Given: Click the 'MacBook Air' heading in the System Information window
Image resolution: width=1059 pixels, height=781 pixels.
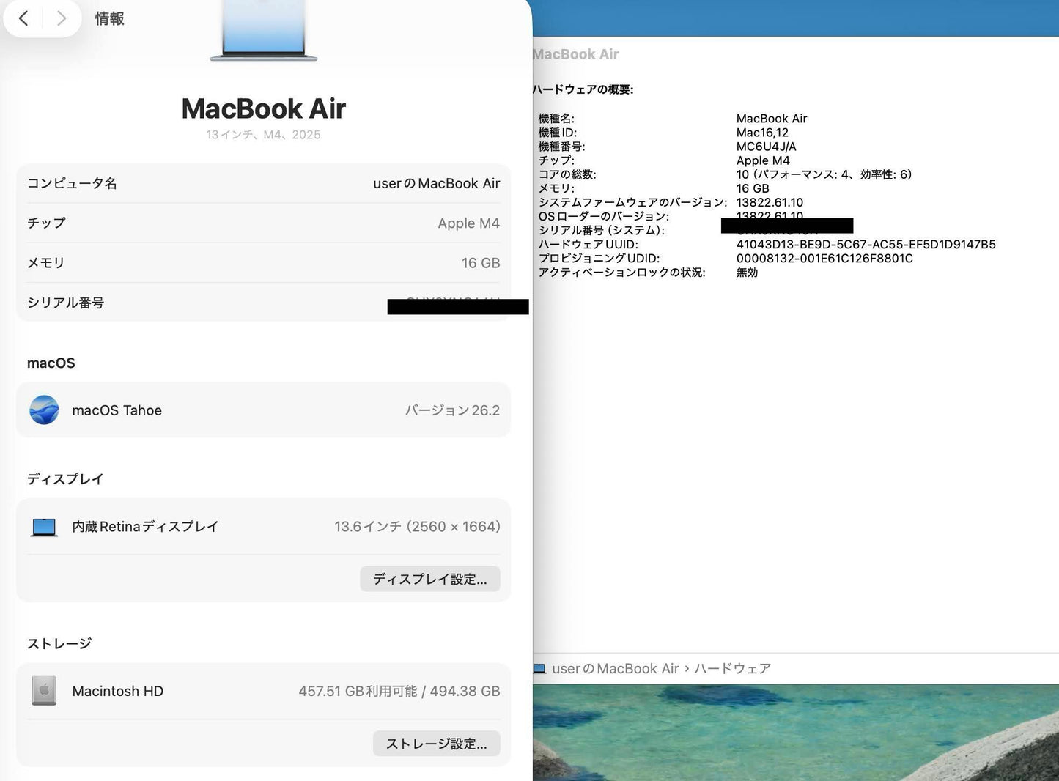Looking at the screenshot, I should click(576, 54).
